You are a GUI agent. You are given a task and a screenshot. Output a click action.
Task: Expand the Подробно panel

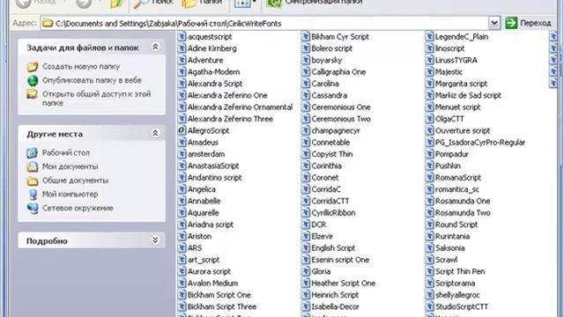tap(155, 240)
